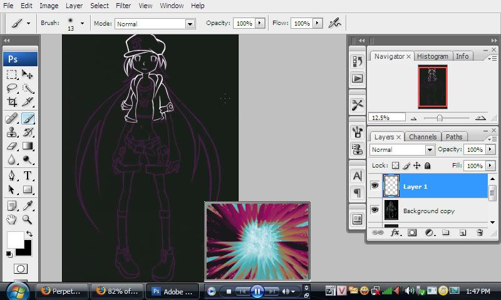Switch to the Channels tab
This screenshot has height=300, width=501.
pos(423,137)
